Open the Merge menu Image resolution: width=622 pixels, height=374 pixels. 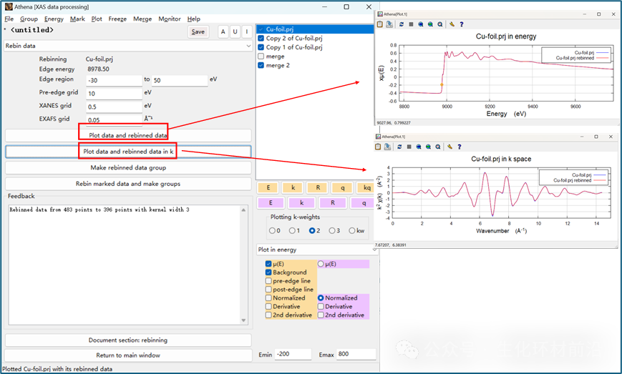pos(142,19)
